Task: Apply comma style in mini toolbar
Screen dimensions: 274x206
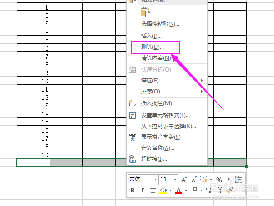Action: coord(229,180)
